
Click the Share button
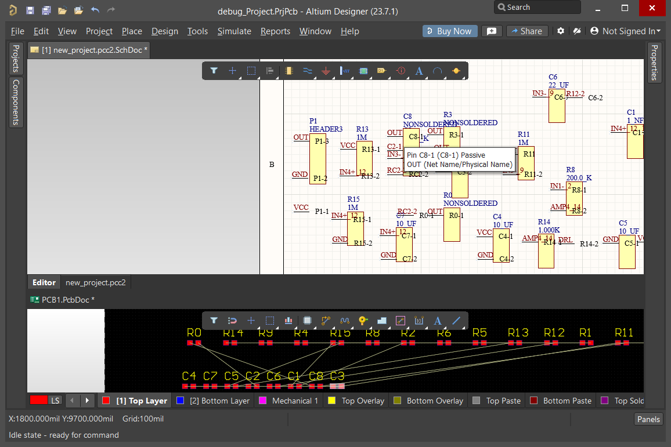pyautogui.click(x=527, y=31)
